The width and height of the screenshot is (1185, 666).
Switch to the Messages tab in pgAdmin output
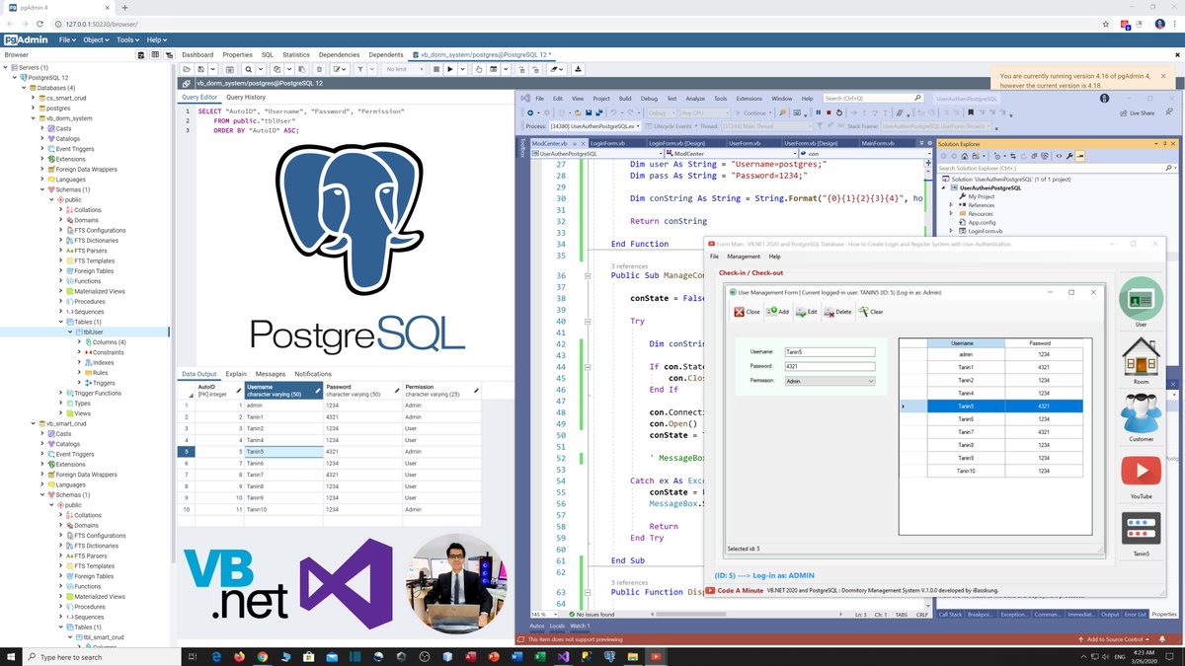point(271,374)
